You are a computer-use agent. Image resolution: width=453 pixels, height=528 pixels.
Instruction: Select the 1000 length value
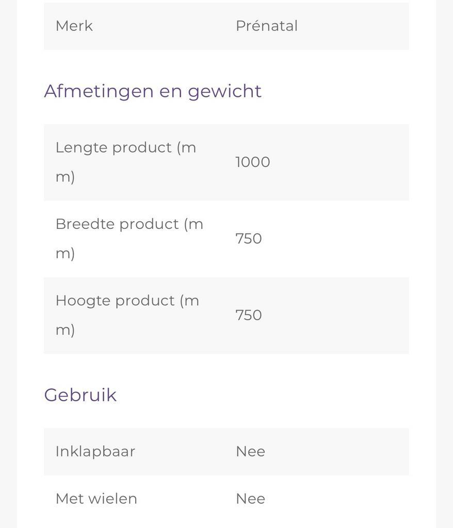point(253,162)
